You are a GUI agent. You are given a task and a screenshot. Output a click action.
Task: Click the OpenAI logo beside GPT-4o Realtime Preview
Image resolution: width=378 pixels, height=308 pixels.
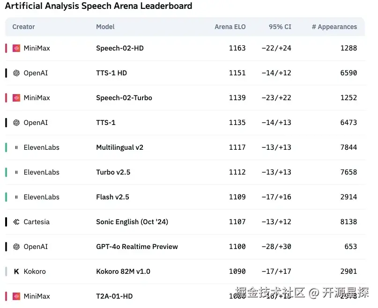(16, 247)
